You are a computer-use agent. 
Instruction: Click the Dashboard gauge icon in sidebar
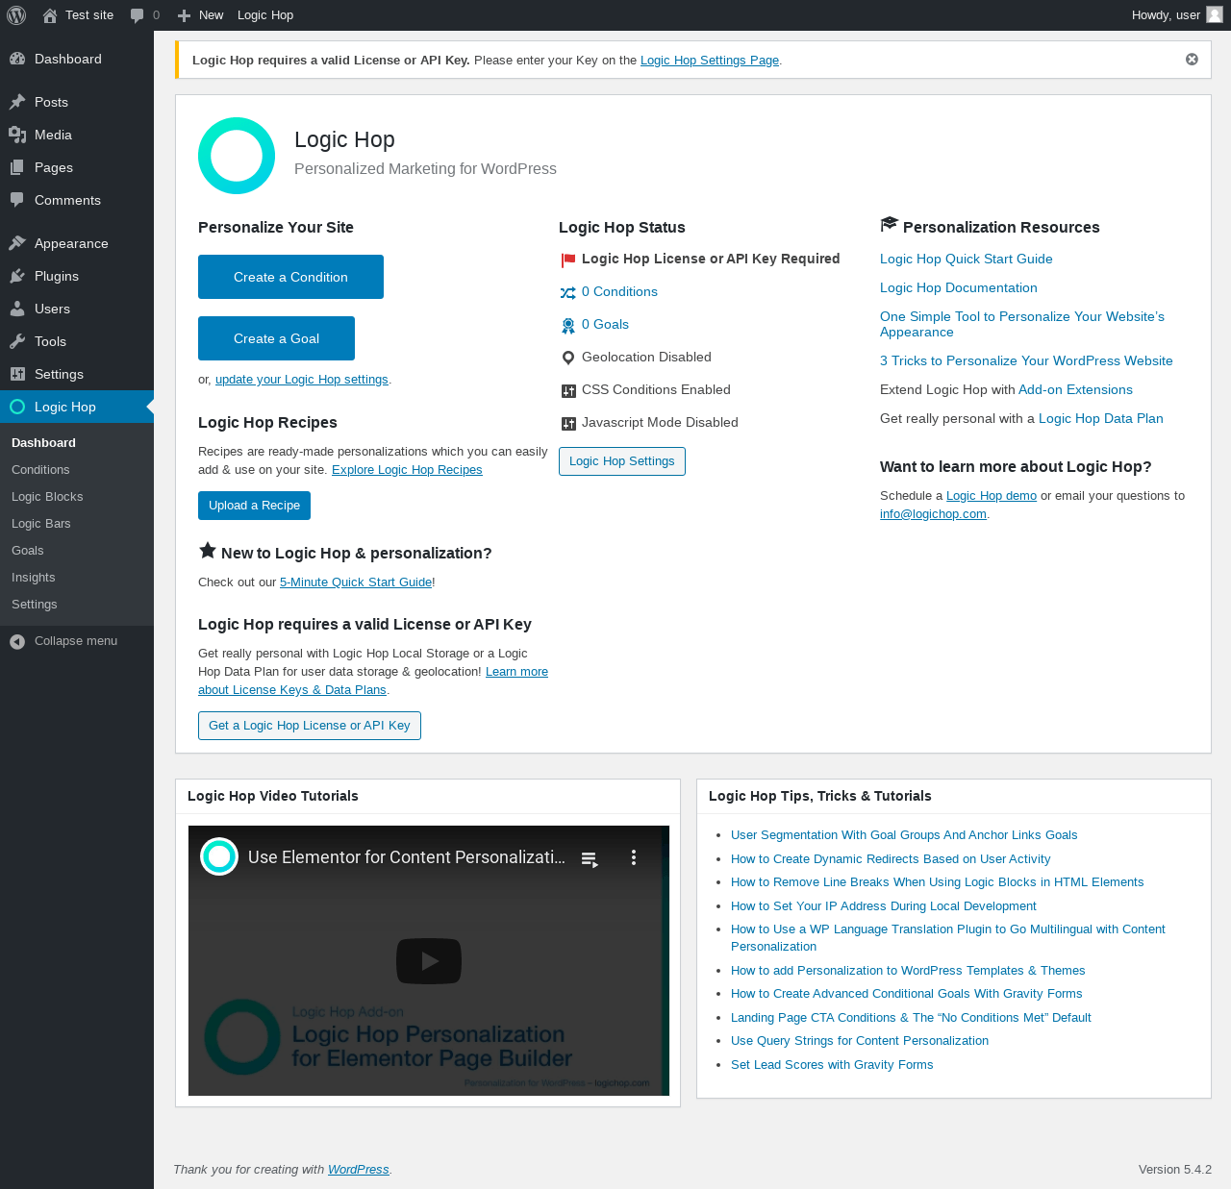click(17, 59)
